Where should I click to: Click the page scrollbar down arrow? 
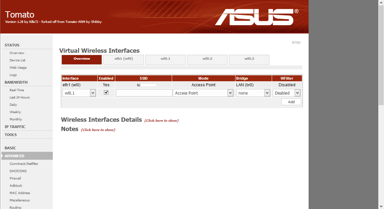[381, 206]
